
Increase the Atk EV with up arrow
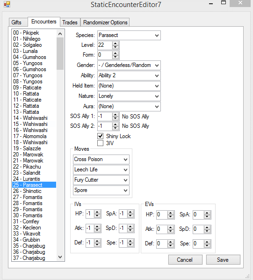[170, 227]
